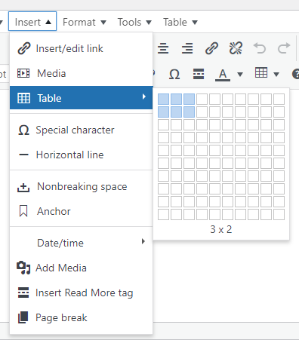
Task: Click the insert link chain icon in toolbar
Action: click(211, 48)
